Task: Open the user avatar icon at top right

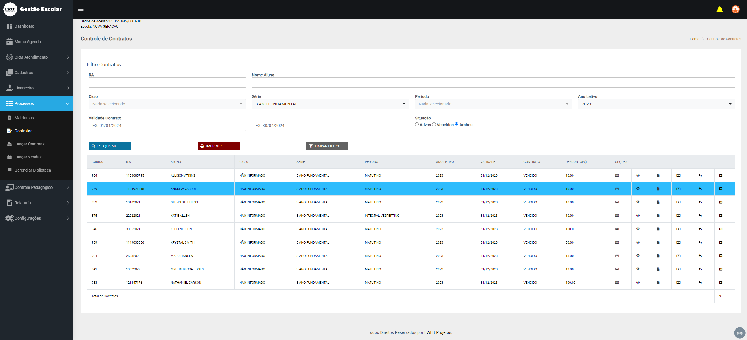Action: tap(735, 9)
